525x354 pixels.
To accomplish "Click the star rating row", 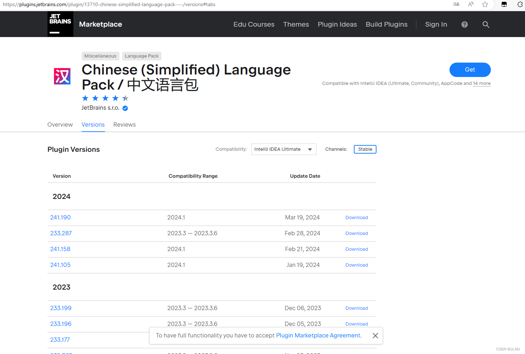I will pyautogui.click(x=105, y=98).
